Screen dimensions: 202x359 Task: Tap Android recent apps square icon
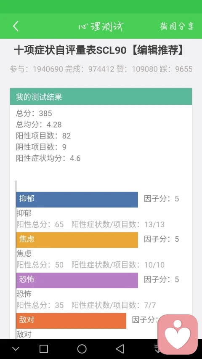(43, 349)
